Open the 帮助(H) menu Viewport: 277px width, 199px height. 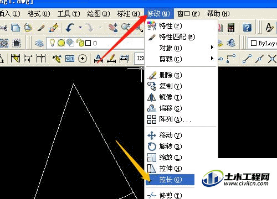pyautogui.click(x=218, y=14)
